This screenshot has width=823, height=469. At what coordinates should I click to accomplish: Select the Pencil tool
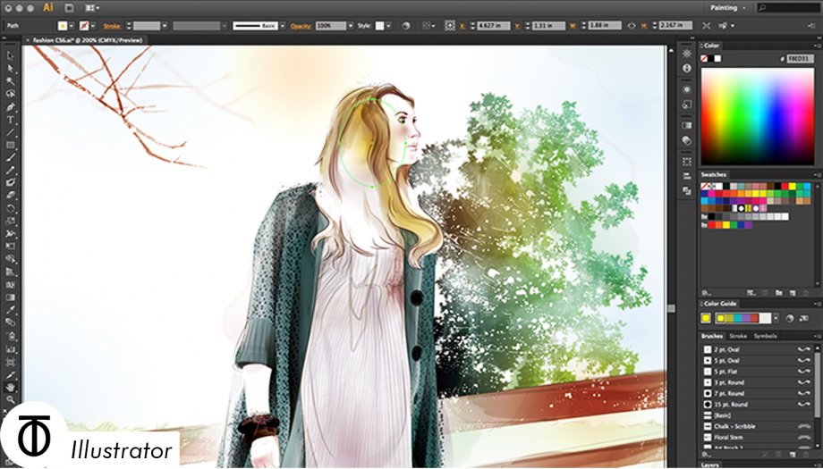(10, 171)
